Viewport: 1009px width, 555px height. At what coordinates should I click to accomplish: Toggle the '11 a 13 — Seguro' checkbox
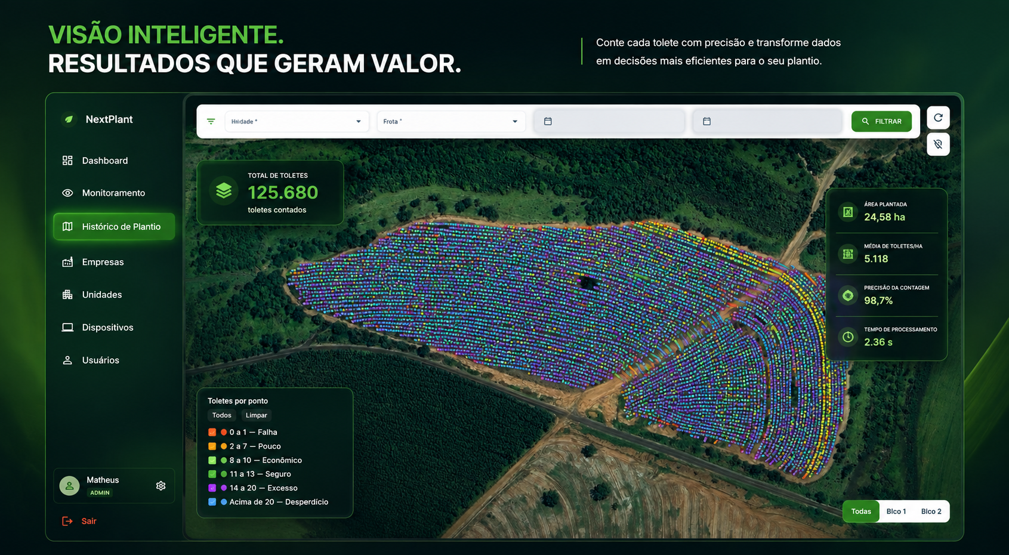coord(212,474)
